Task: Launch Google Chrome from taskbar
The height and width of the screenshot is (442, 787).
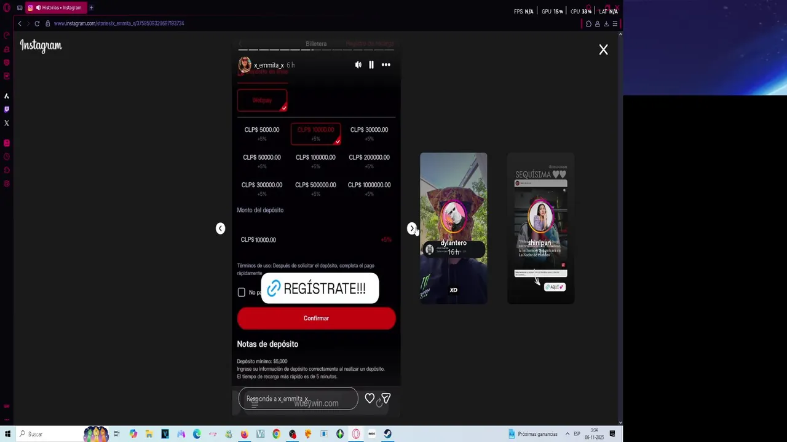Action: click(276, 434)
